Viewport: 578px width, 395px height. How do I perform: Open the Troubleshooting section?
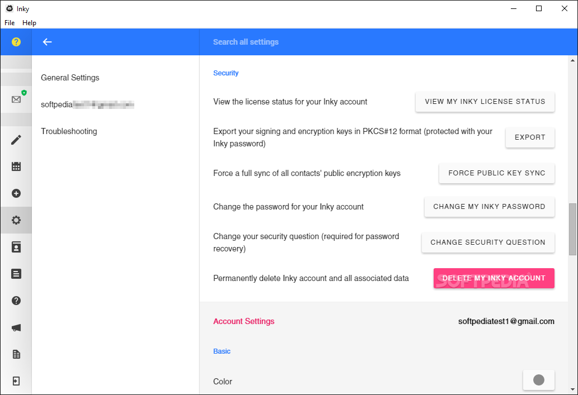tap(69, 131)
